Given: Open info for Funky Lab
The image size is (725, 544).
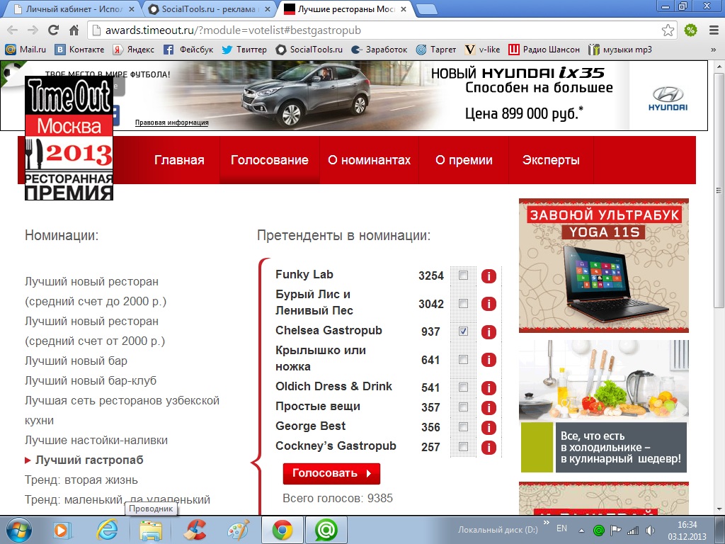Looking at the screenshot, I should click(489, 276).
